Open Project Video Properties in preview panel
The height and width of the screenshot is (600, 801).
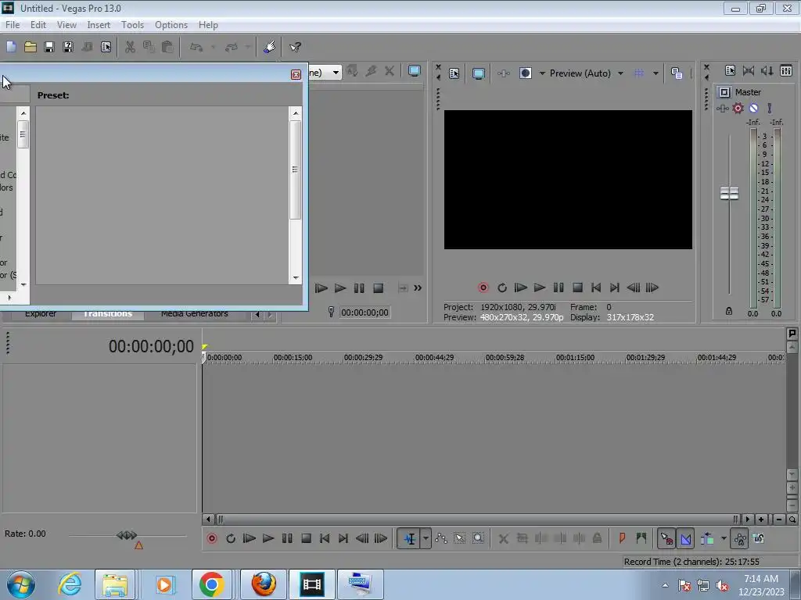(x=454, y=73)
